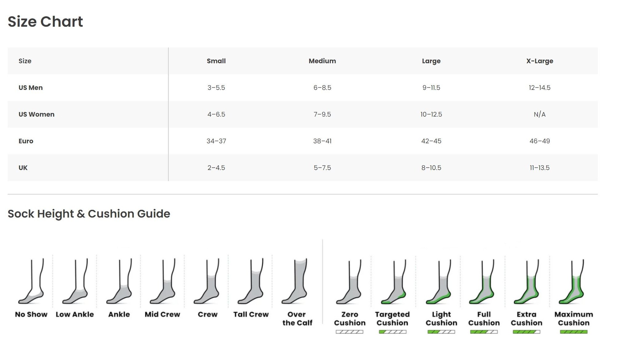This screenshot has width=631, height=359.
Task: Select the US Men Medium size 6–8.5
Action: pos(322,88)
